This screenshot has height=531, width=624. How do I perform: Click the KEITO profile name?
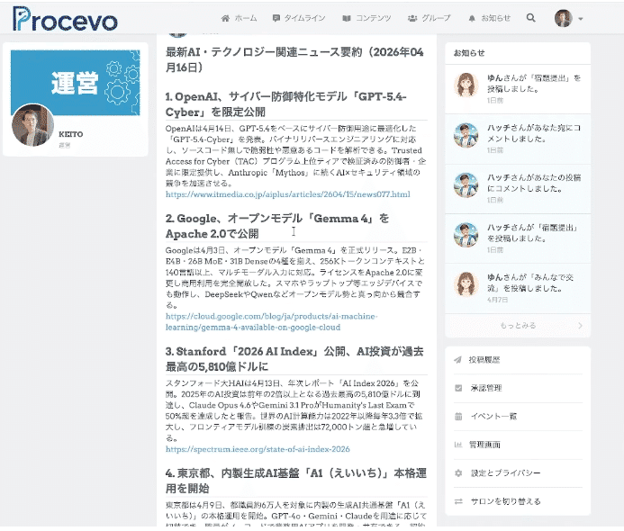(x=71, y=134)
